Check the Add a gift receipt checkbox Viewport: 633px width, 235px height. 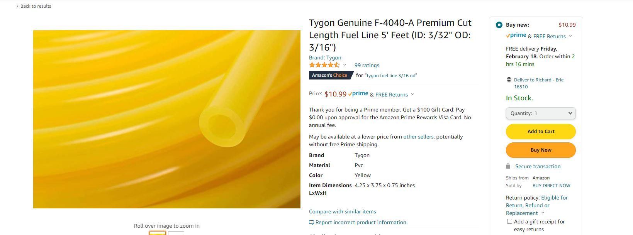509,221
